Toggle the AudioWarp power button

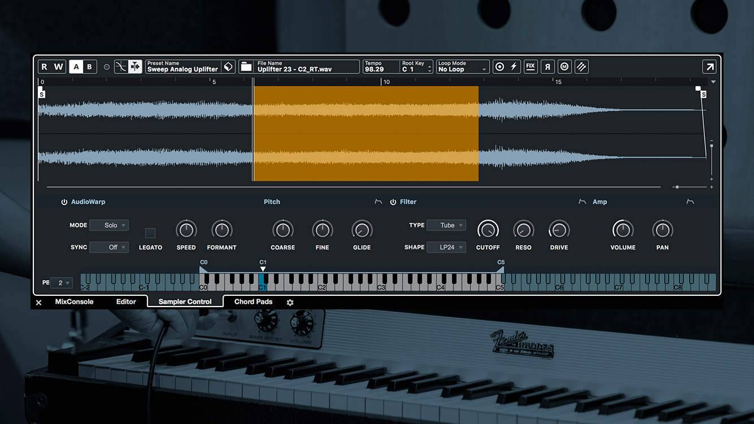(x=64, y=202)
